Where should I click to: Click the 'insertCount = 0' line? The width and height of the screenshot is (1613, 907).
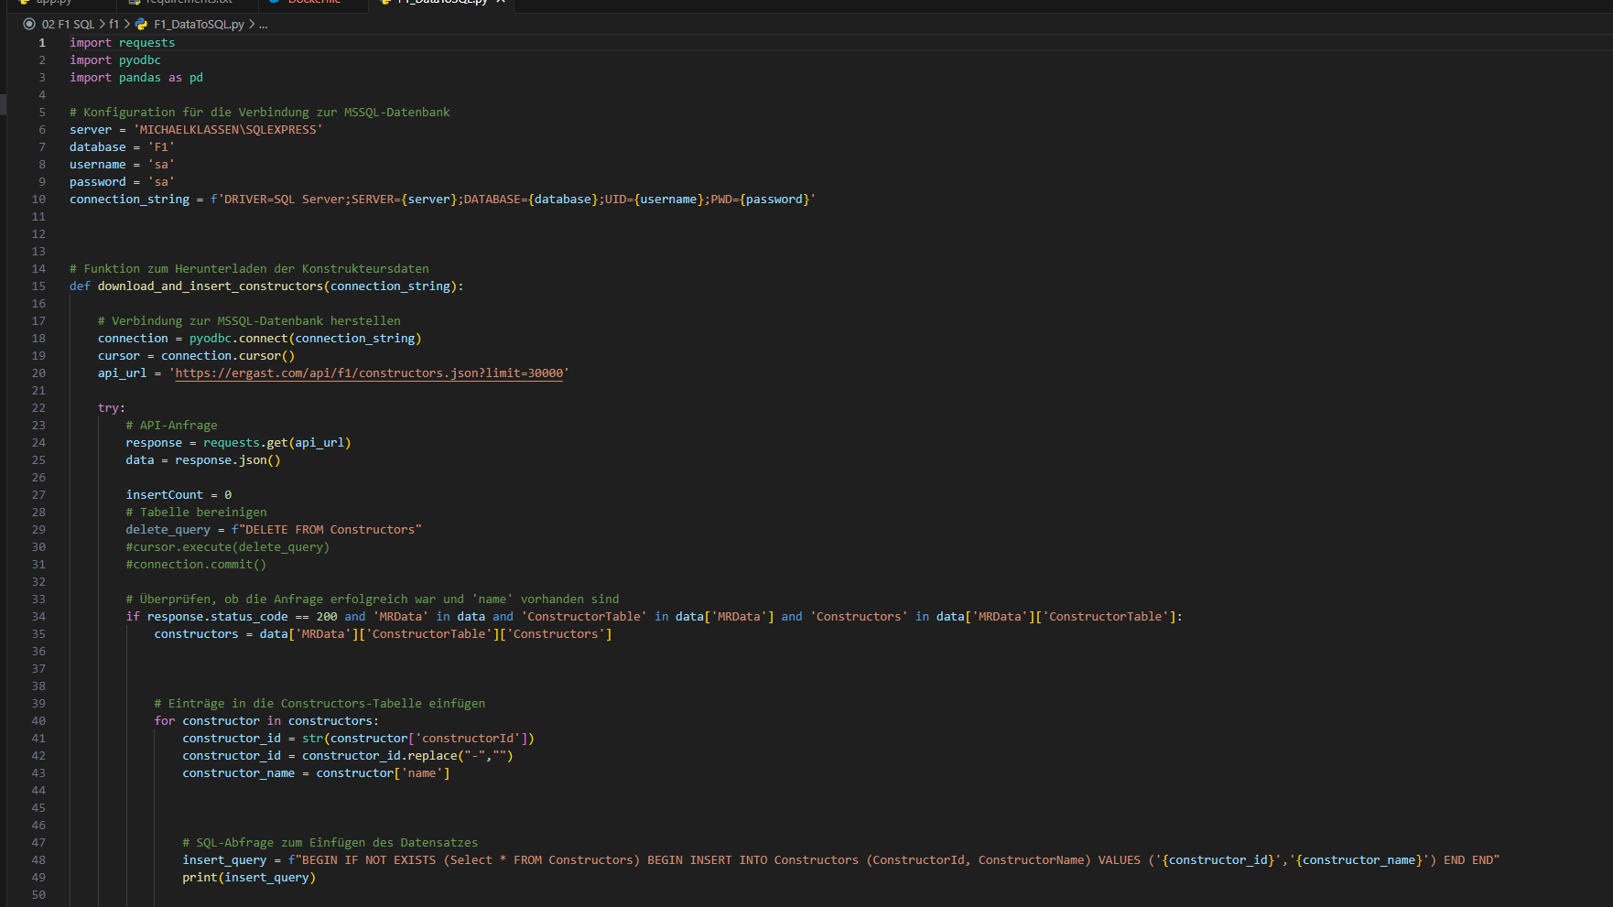pyautogui.click(x=179, y=494)
